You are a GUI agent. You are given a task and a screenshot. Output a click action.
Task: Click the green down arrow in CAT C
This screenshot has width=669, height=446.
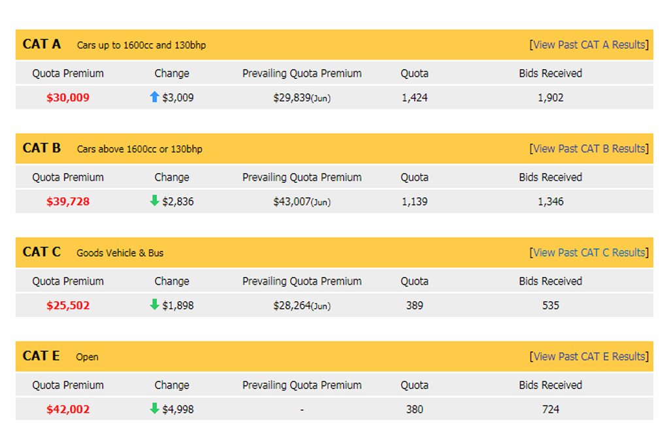pyautogui.click(x=154, y=304)
